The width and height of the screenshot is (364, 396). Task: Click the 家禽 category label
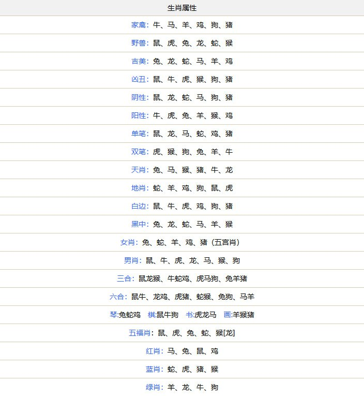pyautogui.click(x=139, y=25)
